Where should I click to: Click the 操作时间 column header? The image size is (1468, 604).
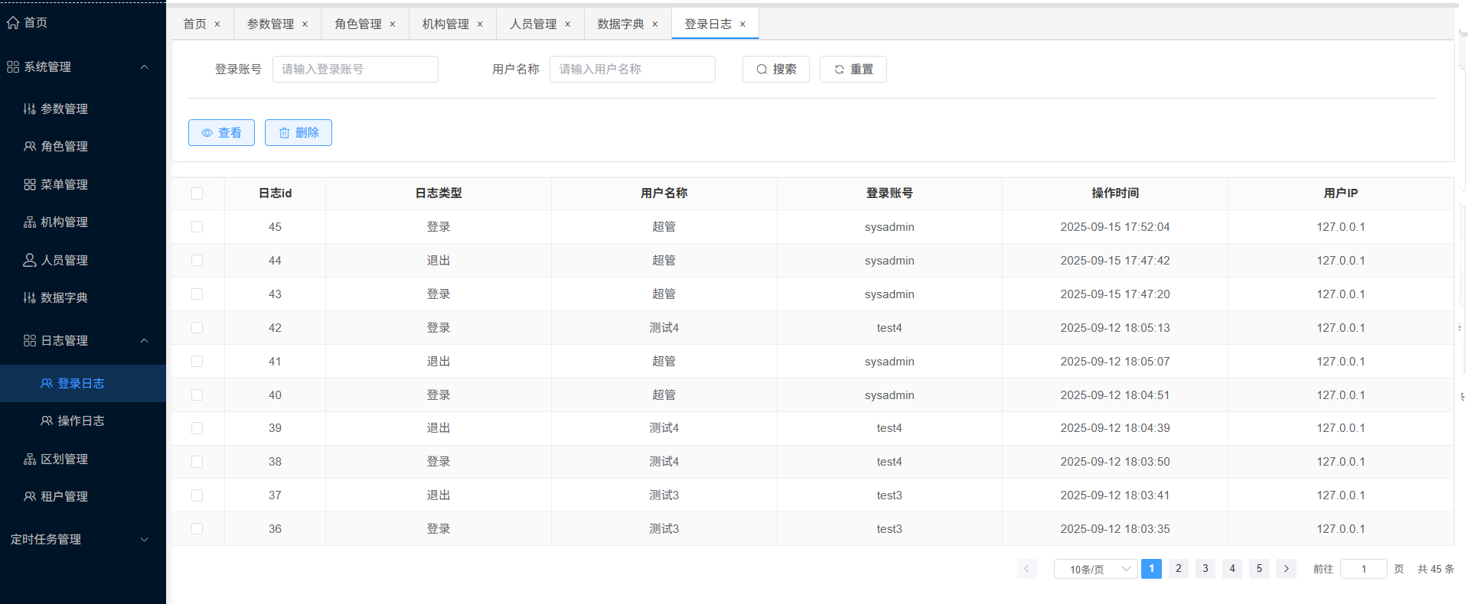(1115, 193)
